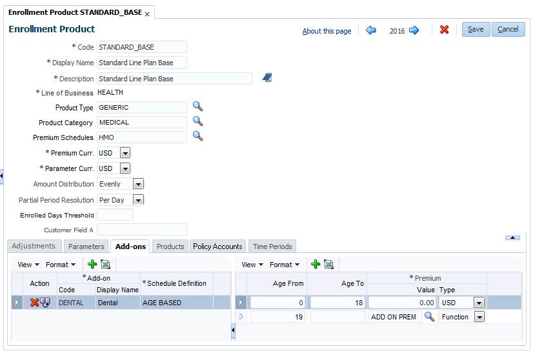Select the AGE BASED schedule cell

tap(177, 302)
